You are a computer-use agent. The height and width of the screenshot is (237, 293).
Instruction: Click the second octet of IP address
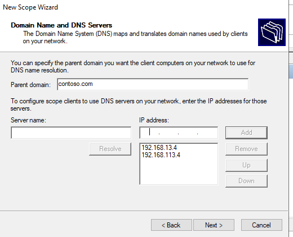tap(168, 133)
